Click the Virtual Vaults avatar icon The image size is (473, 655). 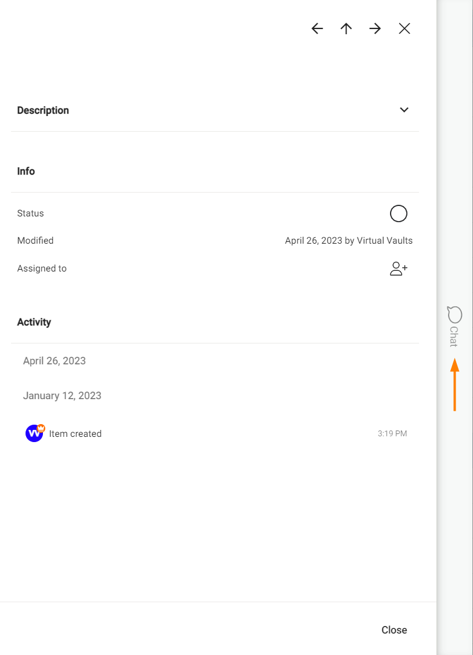[x=35, y=433]
